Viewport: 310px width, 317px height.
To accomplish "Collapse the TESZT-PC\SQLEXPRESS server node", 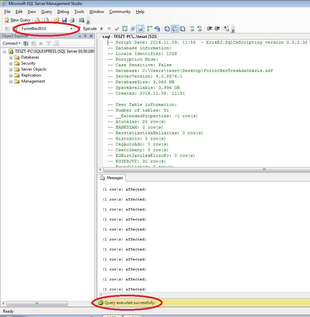I will point(4,52).
